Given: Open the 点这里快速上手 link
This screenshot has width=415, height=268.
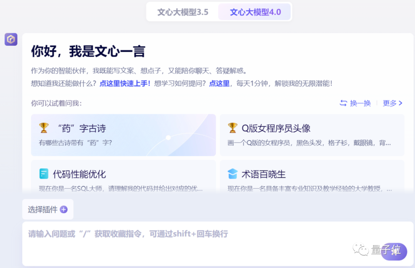Looking at the screenshot, I should (x=124, y=83).
